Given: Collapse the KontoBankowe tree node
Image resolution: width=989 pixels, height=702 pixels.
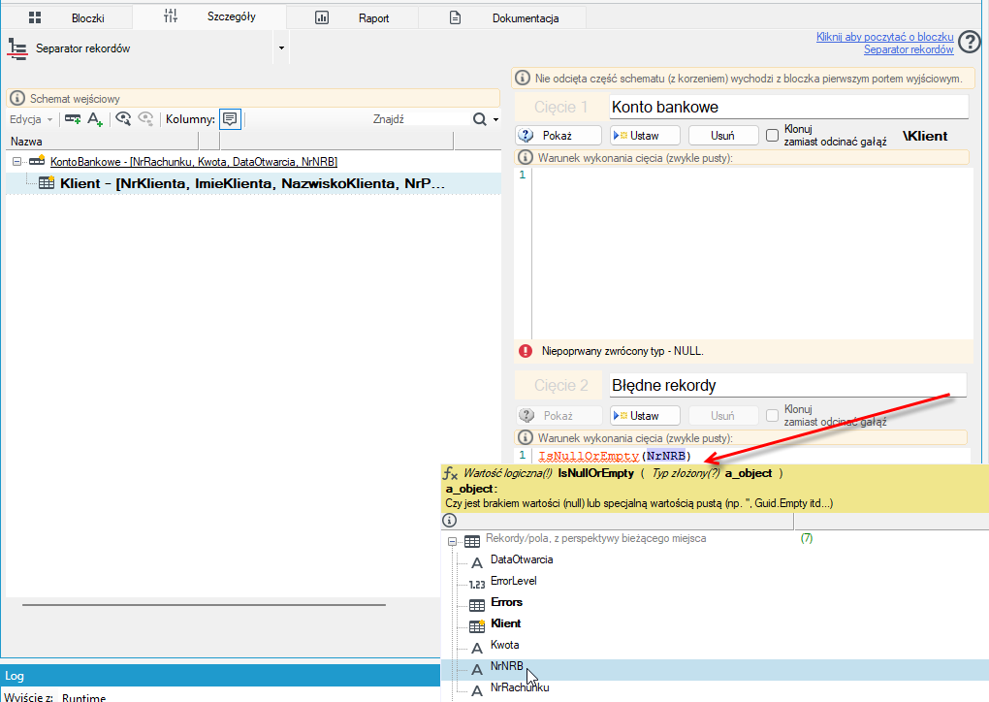Looking at the screenshot, I should 17,162.
